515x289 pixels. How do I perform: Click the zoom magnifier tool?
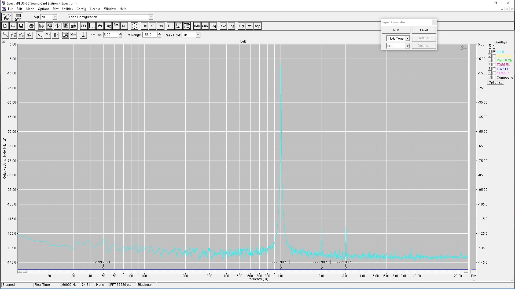tap(5, 35)
